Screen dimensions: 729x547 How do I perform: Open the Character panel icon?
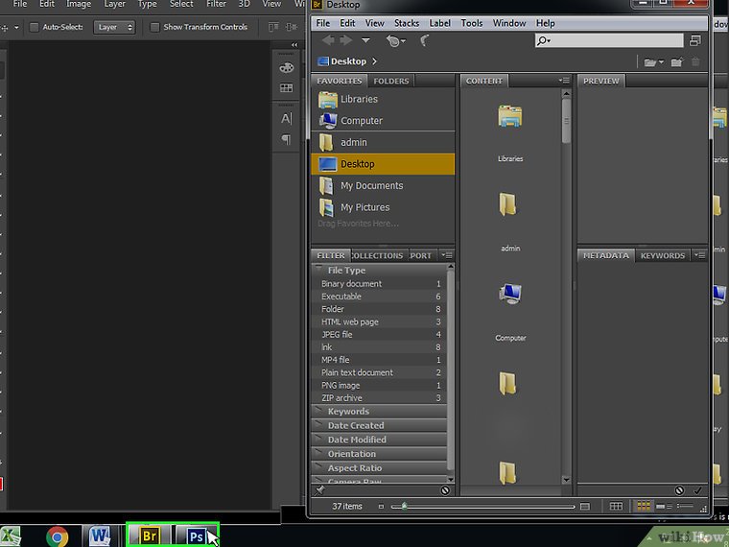(x=286, y=119)
